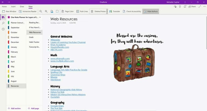The width and height of the screenshot is (207, 111).
Task: Expand the notebook name dropdown
Action: point(40,17)
